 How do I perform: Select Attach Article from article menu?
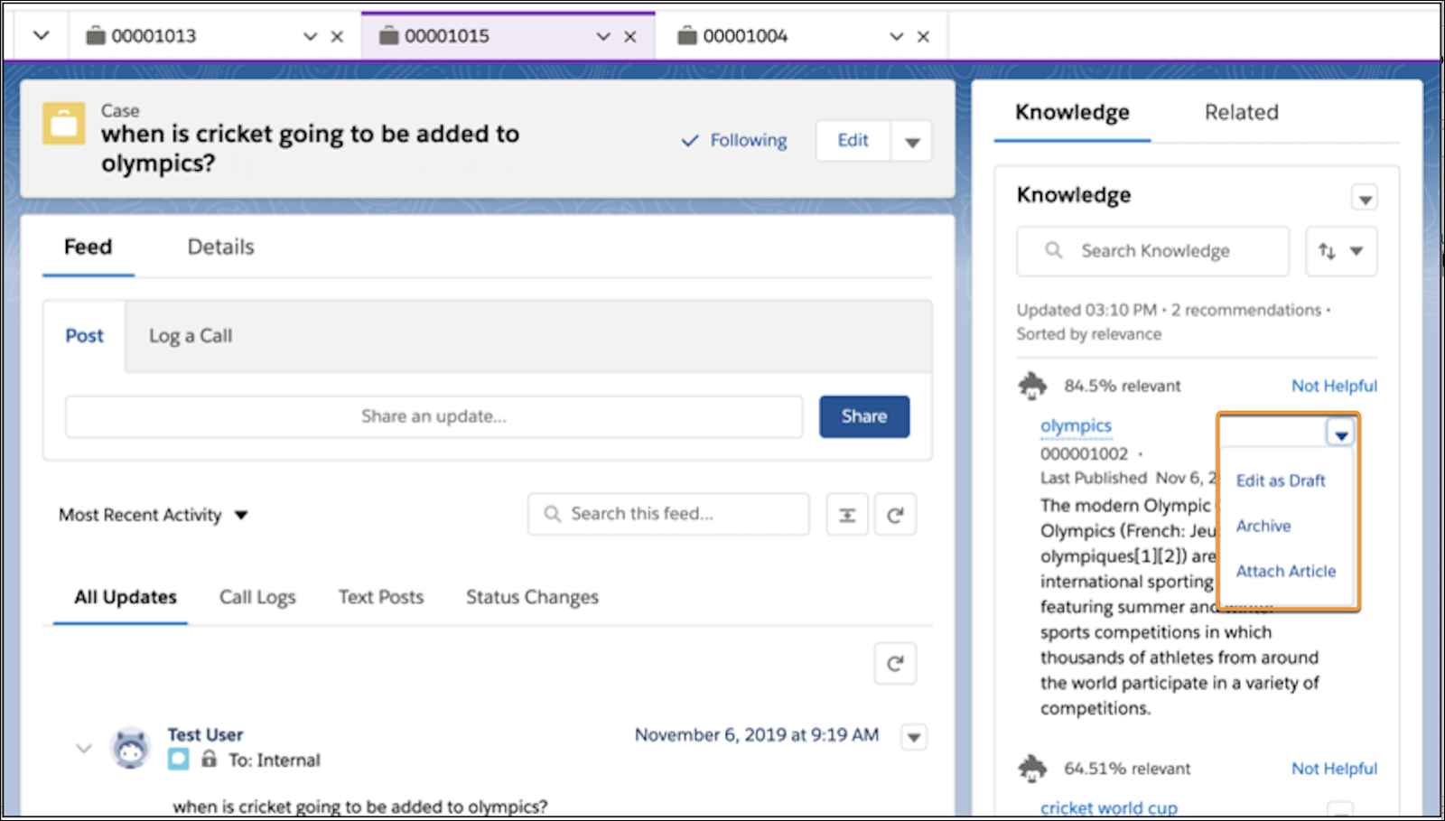tap(1285, 571)
